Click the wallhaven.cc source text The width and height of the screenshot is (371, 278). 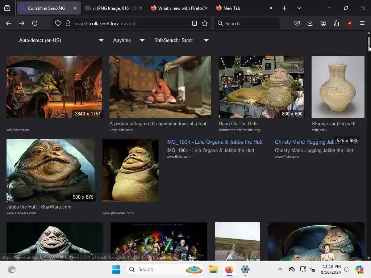coord(18,130)
